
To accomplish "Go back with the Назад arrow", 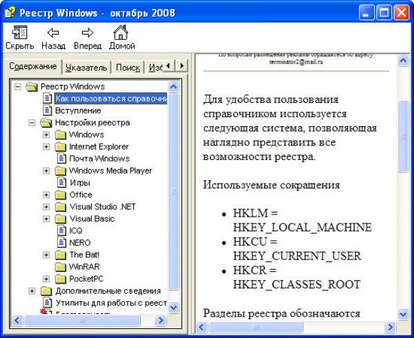I will (x=53, y=32).
